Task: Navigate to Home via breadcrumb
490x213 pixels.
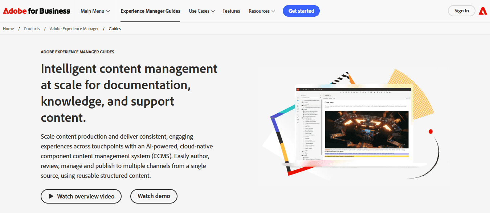Action: coord(8,28)
